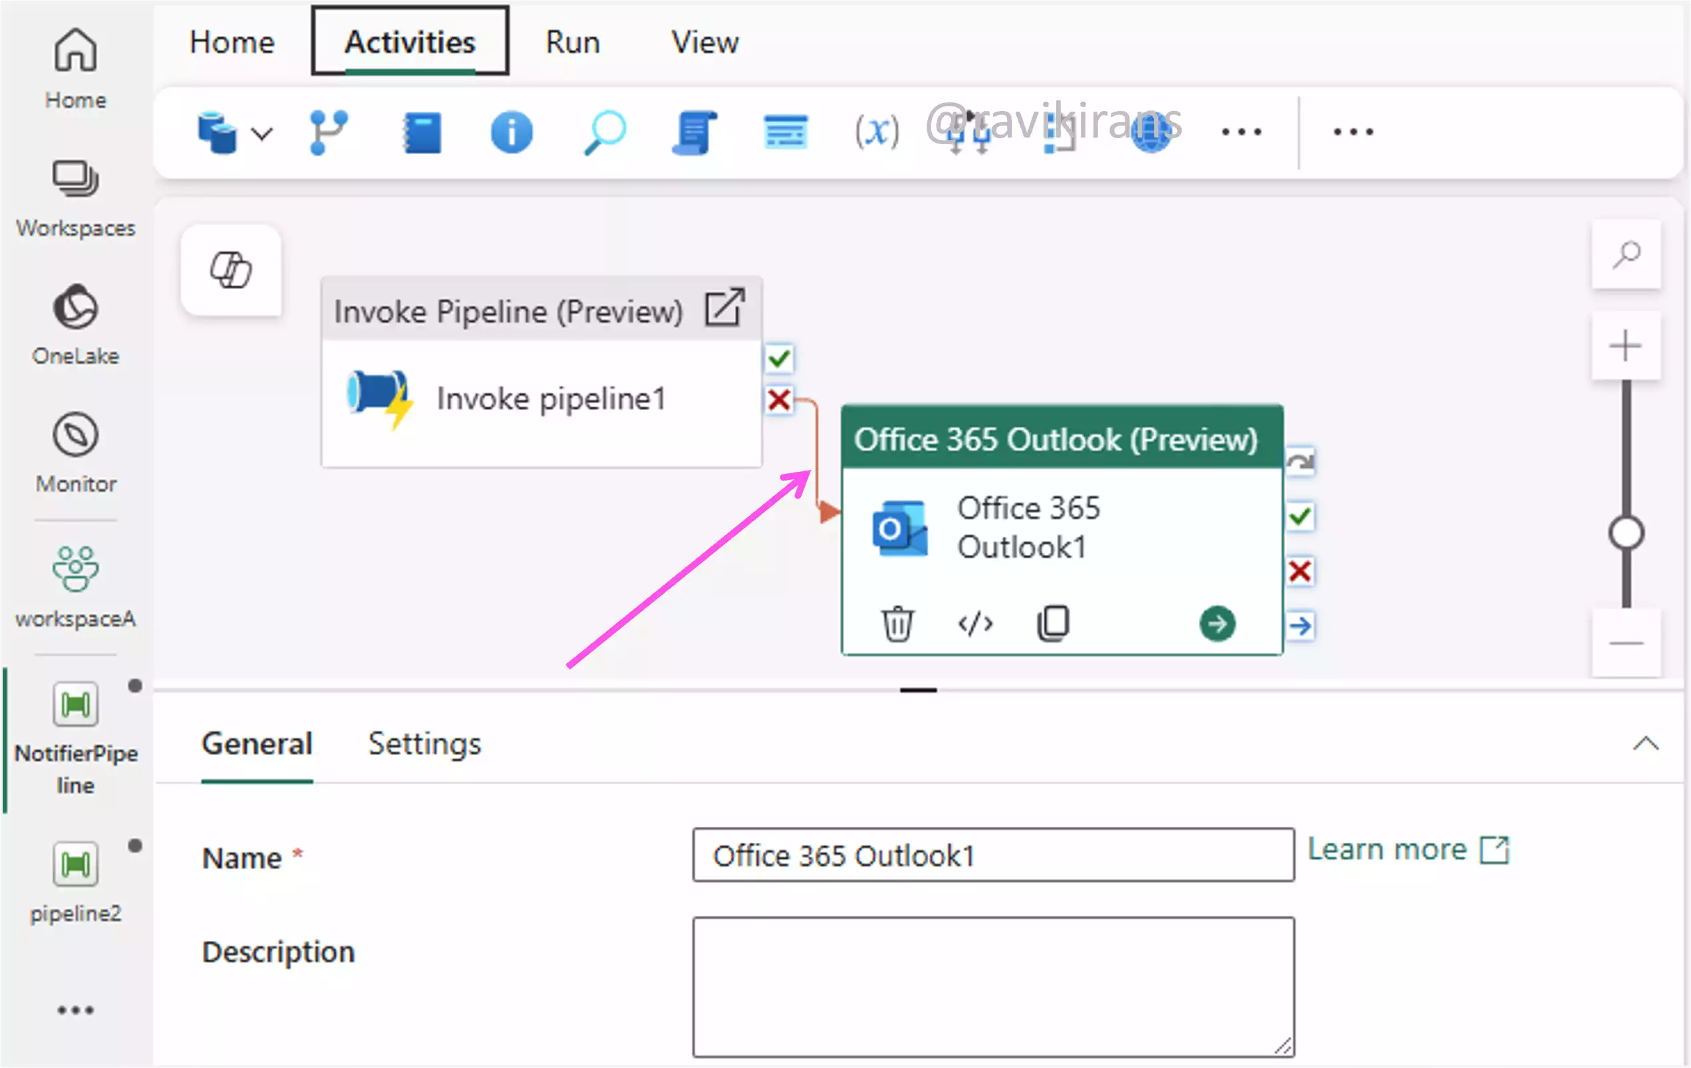Click the canvas zoom slider handle

click(x=1626, y=533)
